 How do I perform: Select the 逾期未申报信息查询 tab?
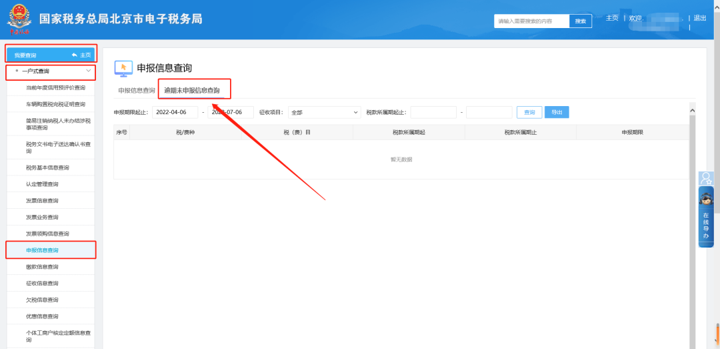pyautogui.click(x=192, y=90)
